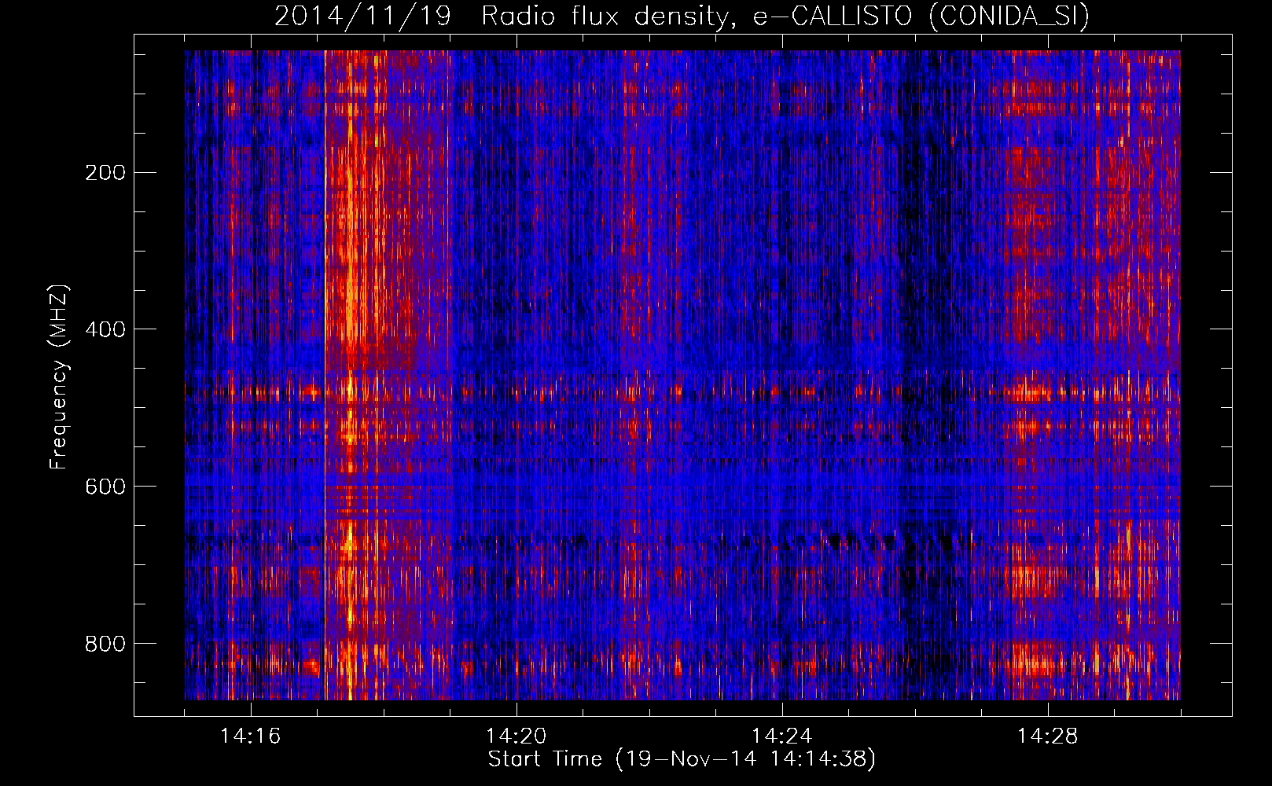This screenshot has height=786, width=1272.
Task: Click the 14:16 time tick label
Action: pos(251,736)
